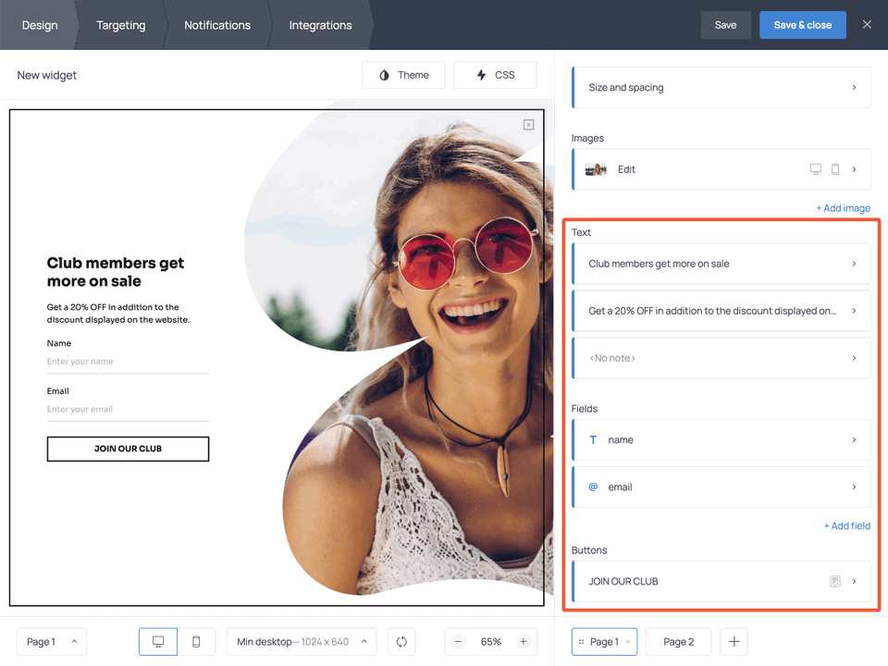Image resolution: width=888 pixels, height=666 pixels.
Task: Click the desktop icon on the image row
Action: [x=815, y=168]
